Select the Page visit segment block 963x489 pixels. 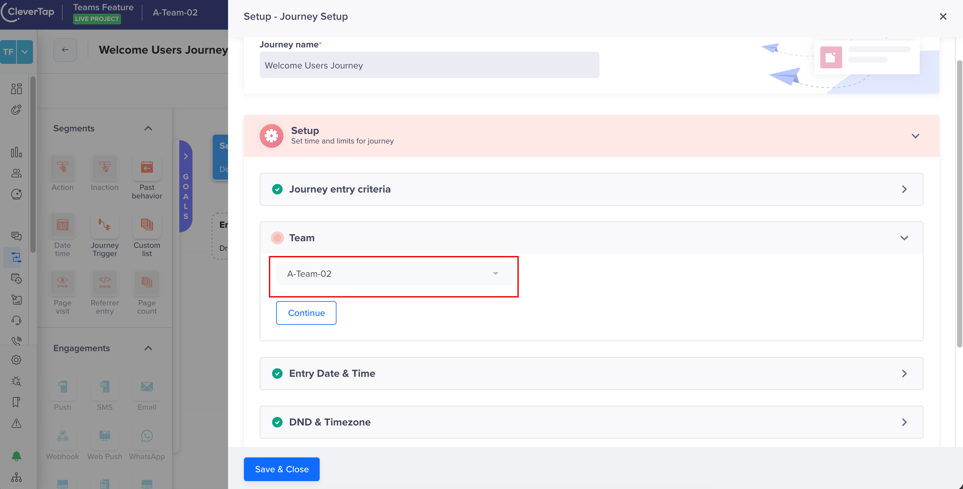(62, 283)
